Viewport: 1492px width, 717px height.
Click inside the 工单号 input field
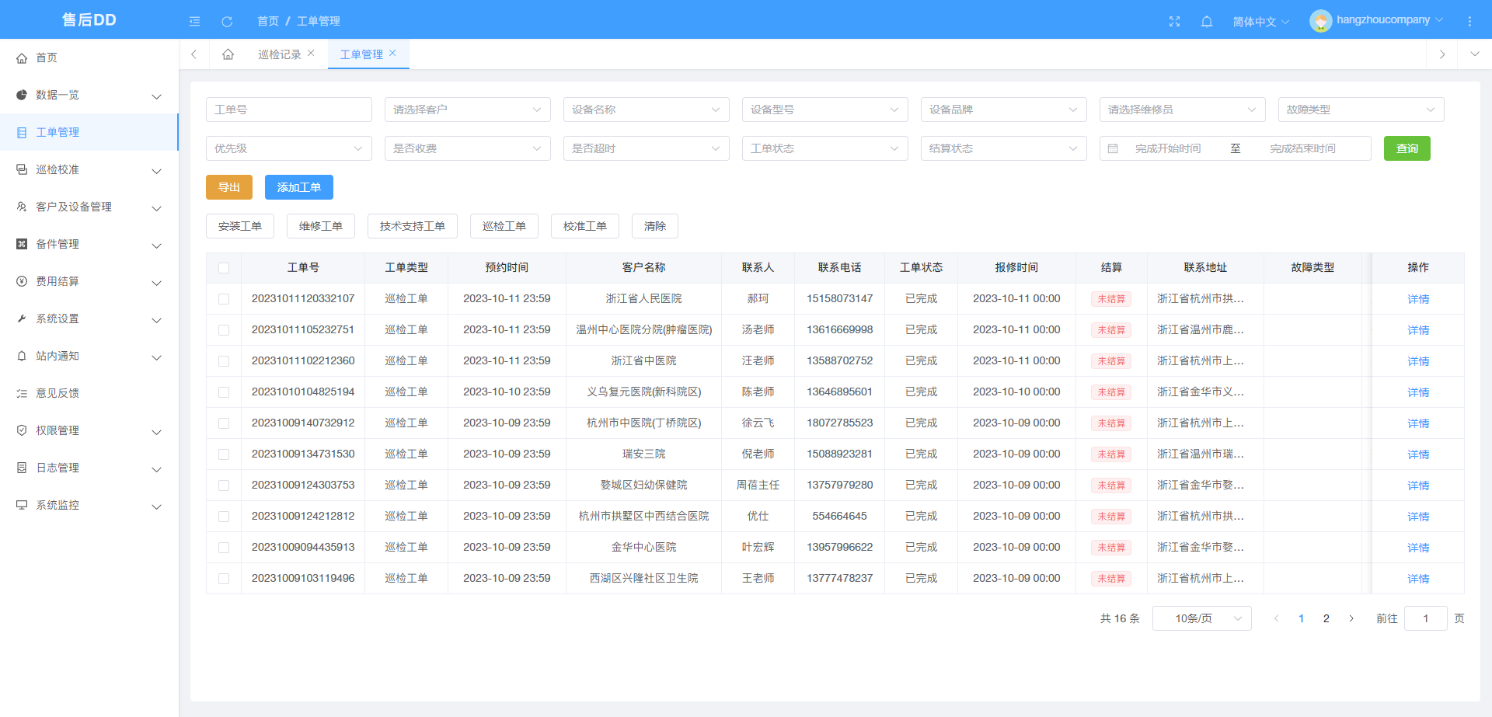288,109
